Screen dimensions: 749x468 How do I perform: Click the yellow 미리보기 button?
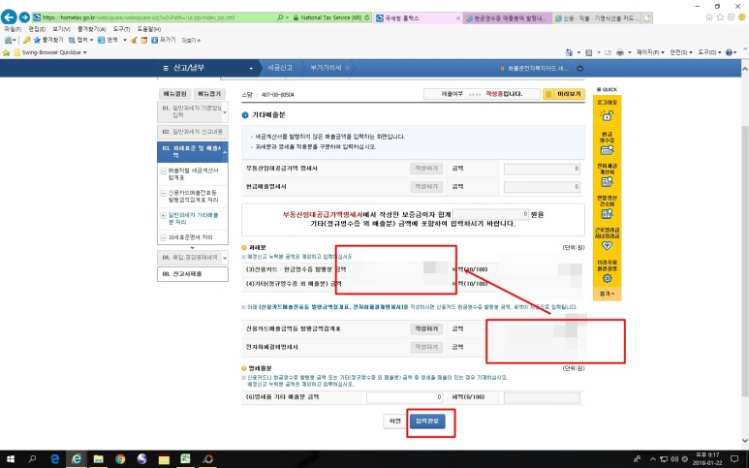[564, 94]
